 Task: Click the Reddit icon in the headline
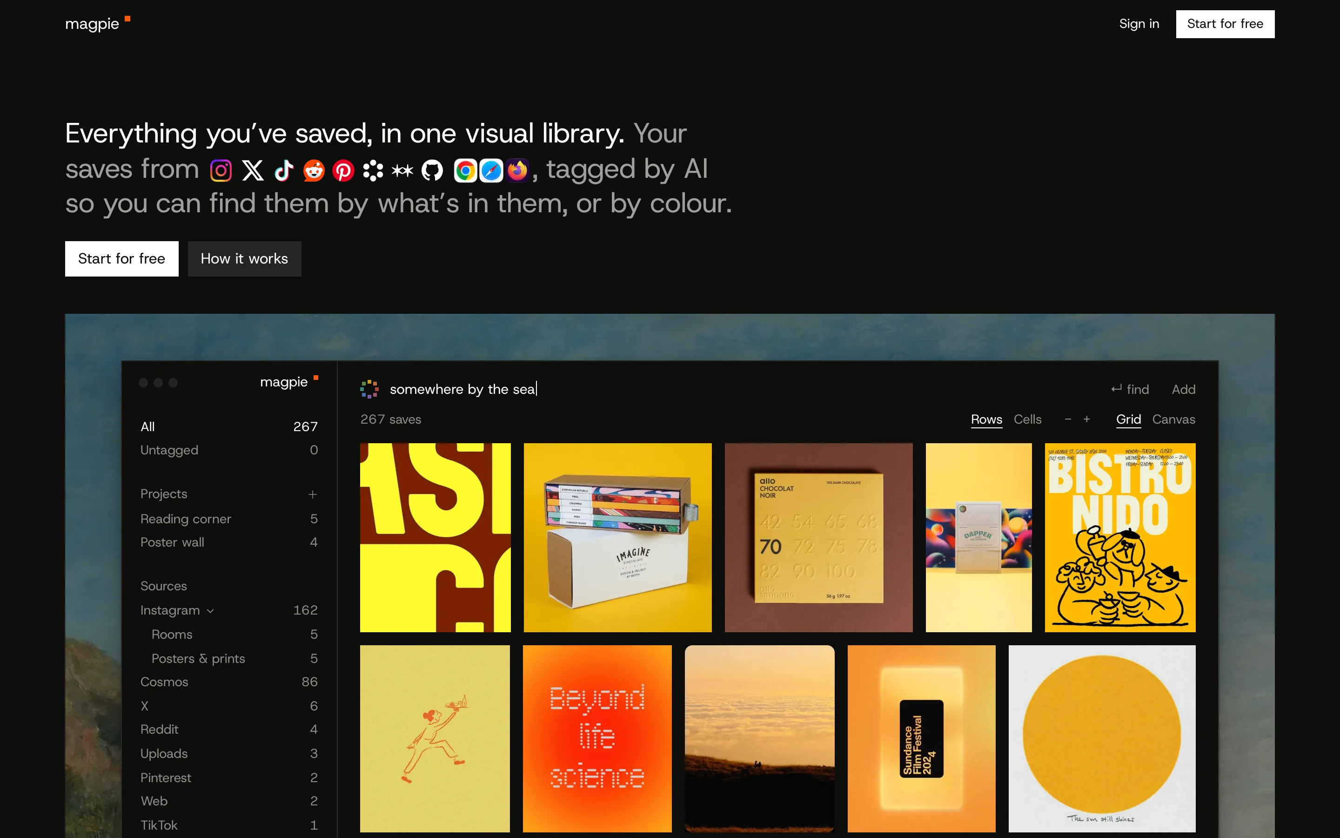(x=314, y=171)
